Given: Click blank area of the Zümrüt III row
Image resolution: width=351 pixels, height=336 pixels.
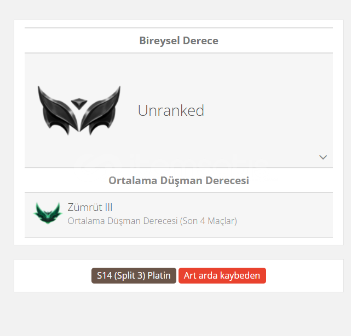Looking at the screenshot, I should 284,215.
